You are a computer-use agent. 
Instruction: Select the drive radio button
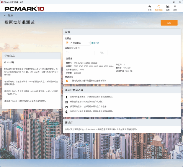(x=67, y=43)
